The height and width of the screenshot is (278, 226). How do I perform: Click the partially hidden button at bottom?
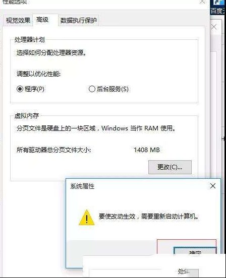pos(188,271)
